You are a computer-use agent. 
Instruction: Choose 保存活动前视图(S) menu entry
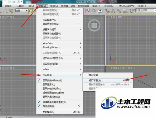(x=60, y=33)
